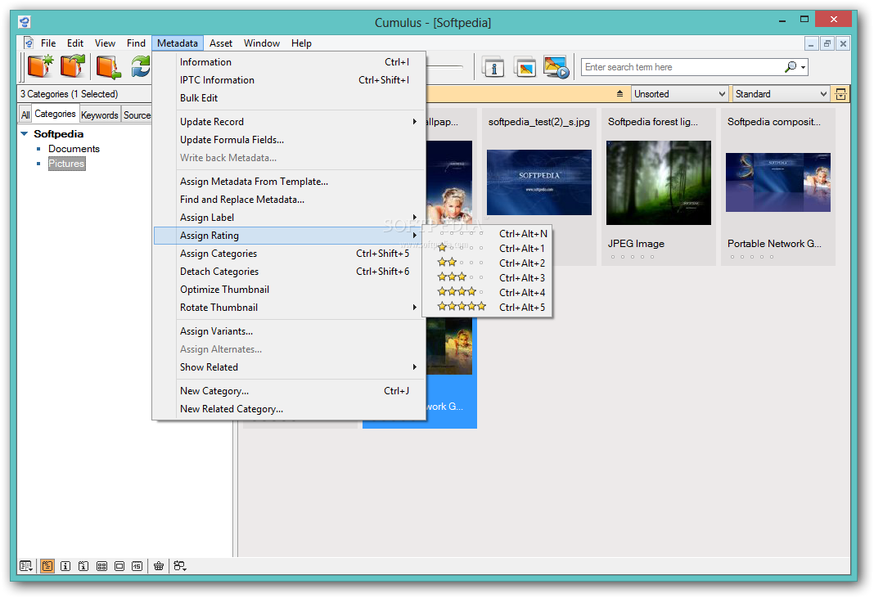This screenshot has width=874, height=598.
Task: Open the File menu
Action: coord(48,43)
